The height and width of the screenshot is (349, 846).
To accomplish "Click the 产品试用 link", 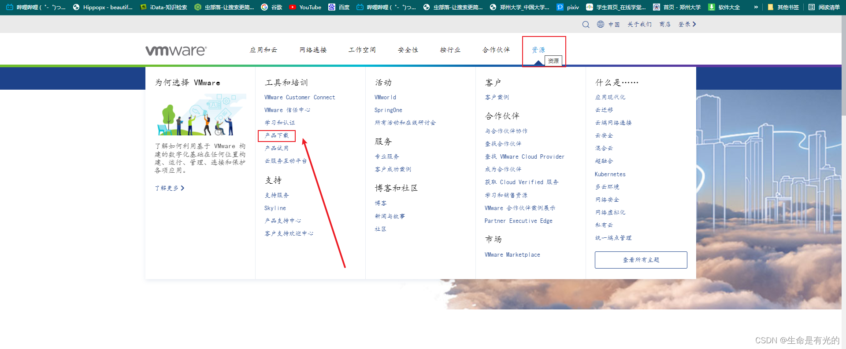I will point(277,148).
